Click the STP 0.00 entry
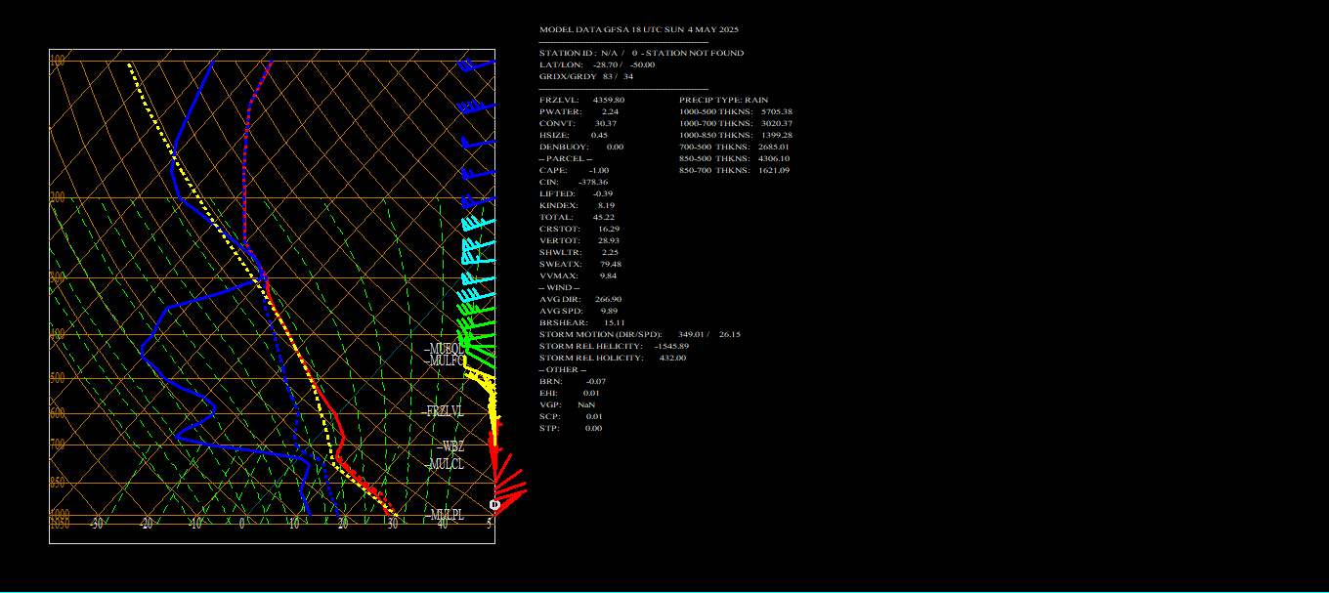Screen dimensions: 1329x593 point(571,428)
